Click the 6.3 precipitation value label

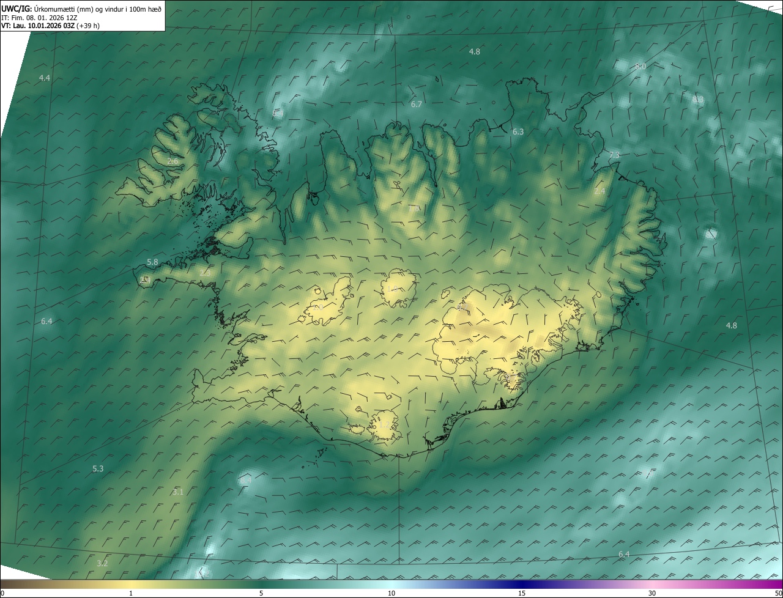pos(518,132)
